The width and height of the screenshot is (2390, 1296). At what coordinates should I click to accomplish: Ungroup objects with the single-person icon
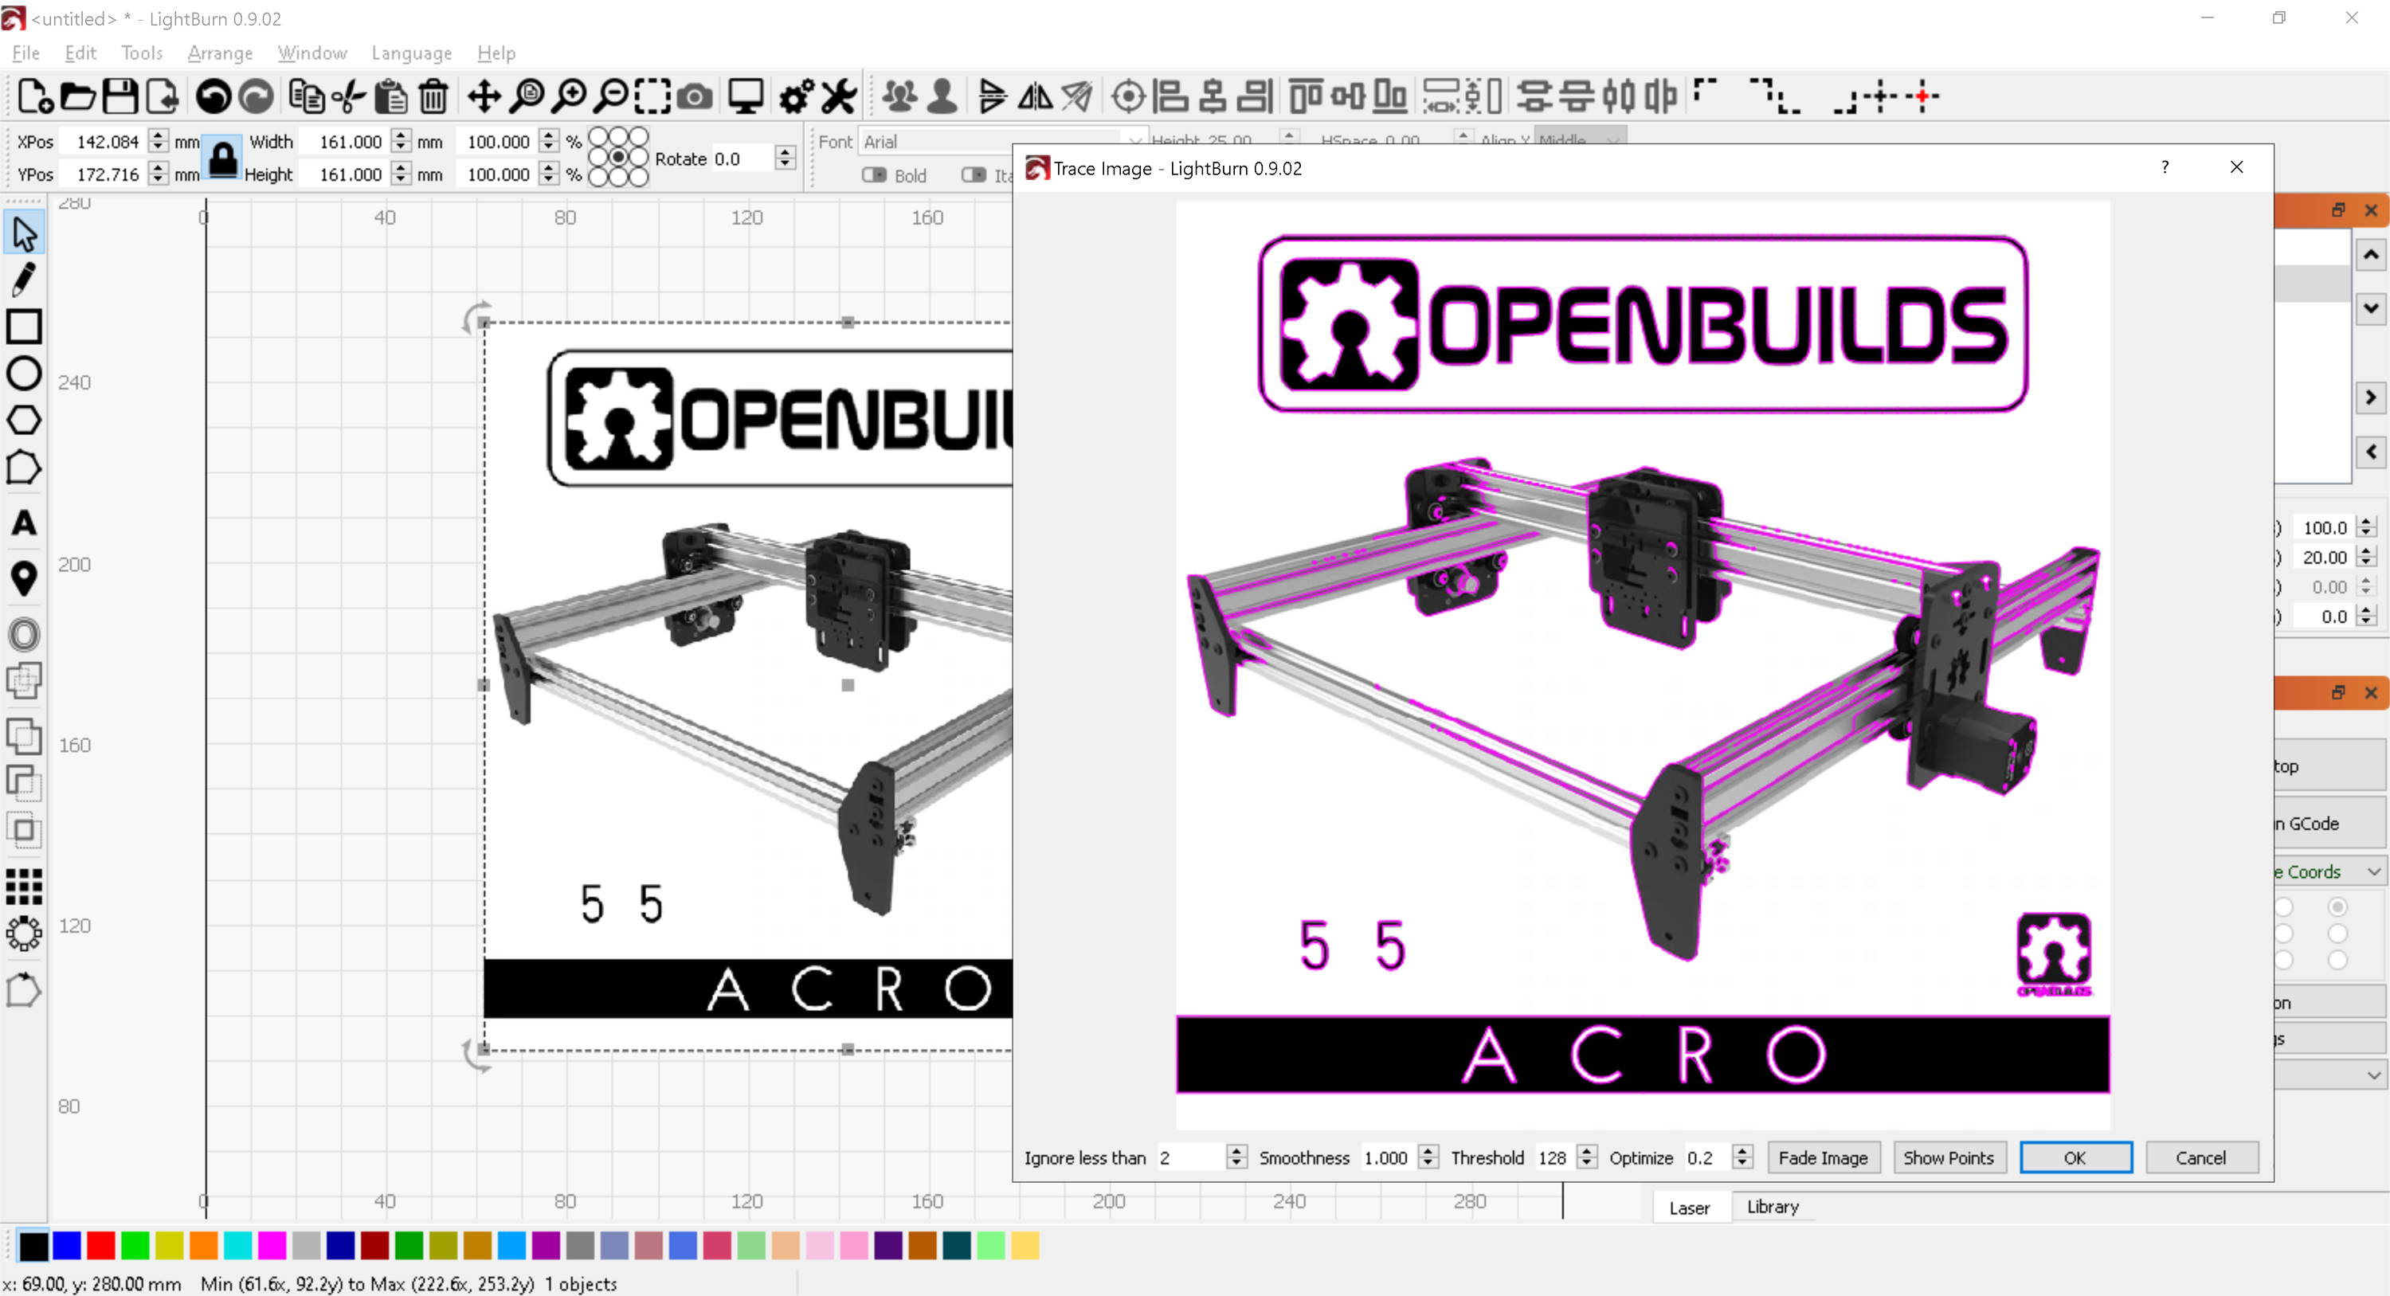pyautogui.click(x=942, y=96)
